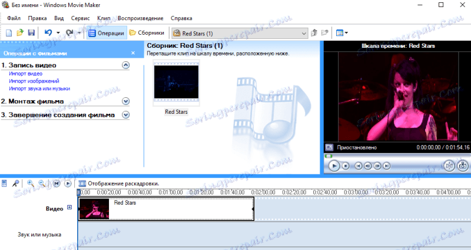Select the Red Stars clip on the timeline
The width and height of the screenshot is (471, 250).
[166, 209]
